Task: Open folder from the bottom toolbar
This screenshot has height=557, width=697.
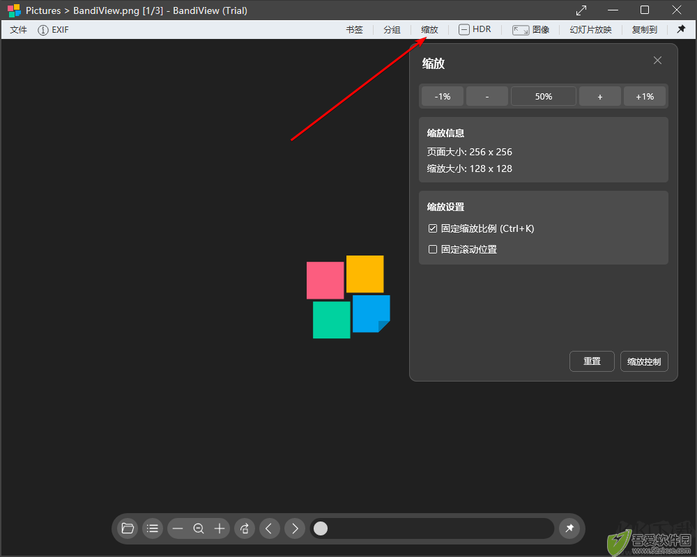Action: [128, 528]
